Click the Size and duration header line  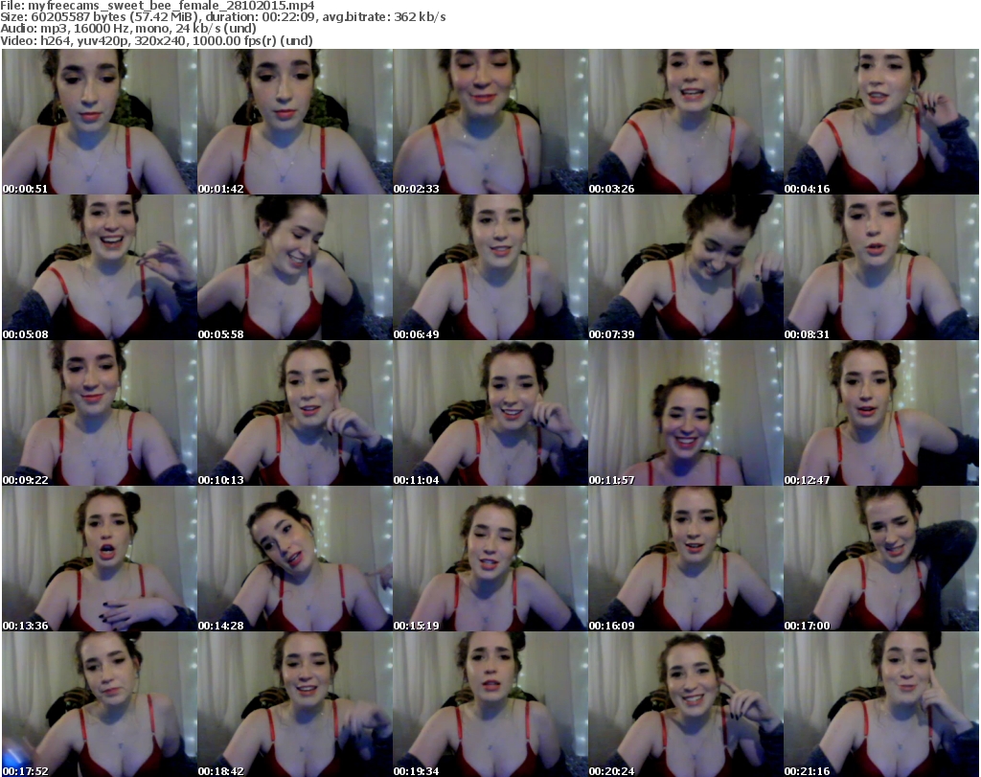[222, 17]
